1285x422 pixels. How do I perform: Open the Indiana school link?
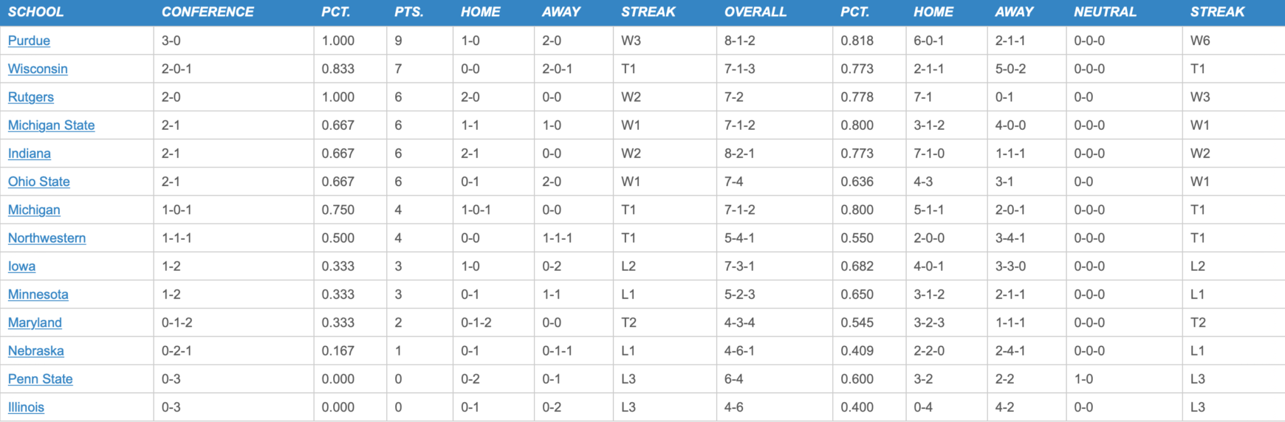coord(30,153)
